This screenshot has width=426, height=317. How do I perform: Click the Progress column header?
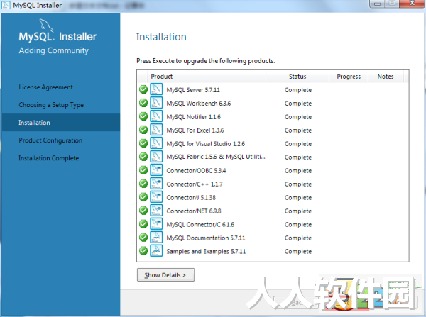click(349, 77)
